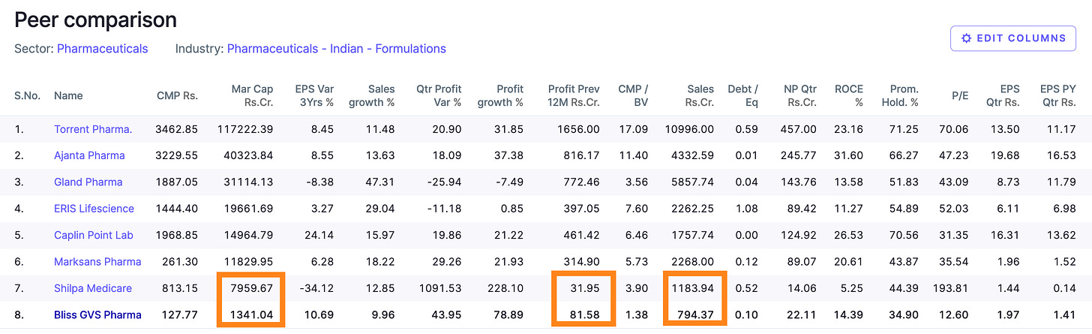Click Bliss GVS market cap 1341.04

[250, 314]
